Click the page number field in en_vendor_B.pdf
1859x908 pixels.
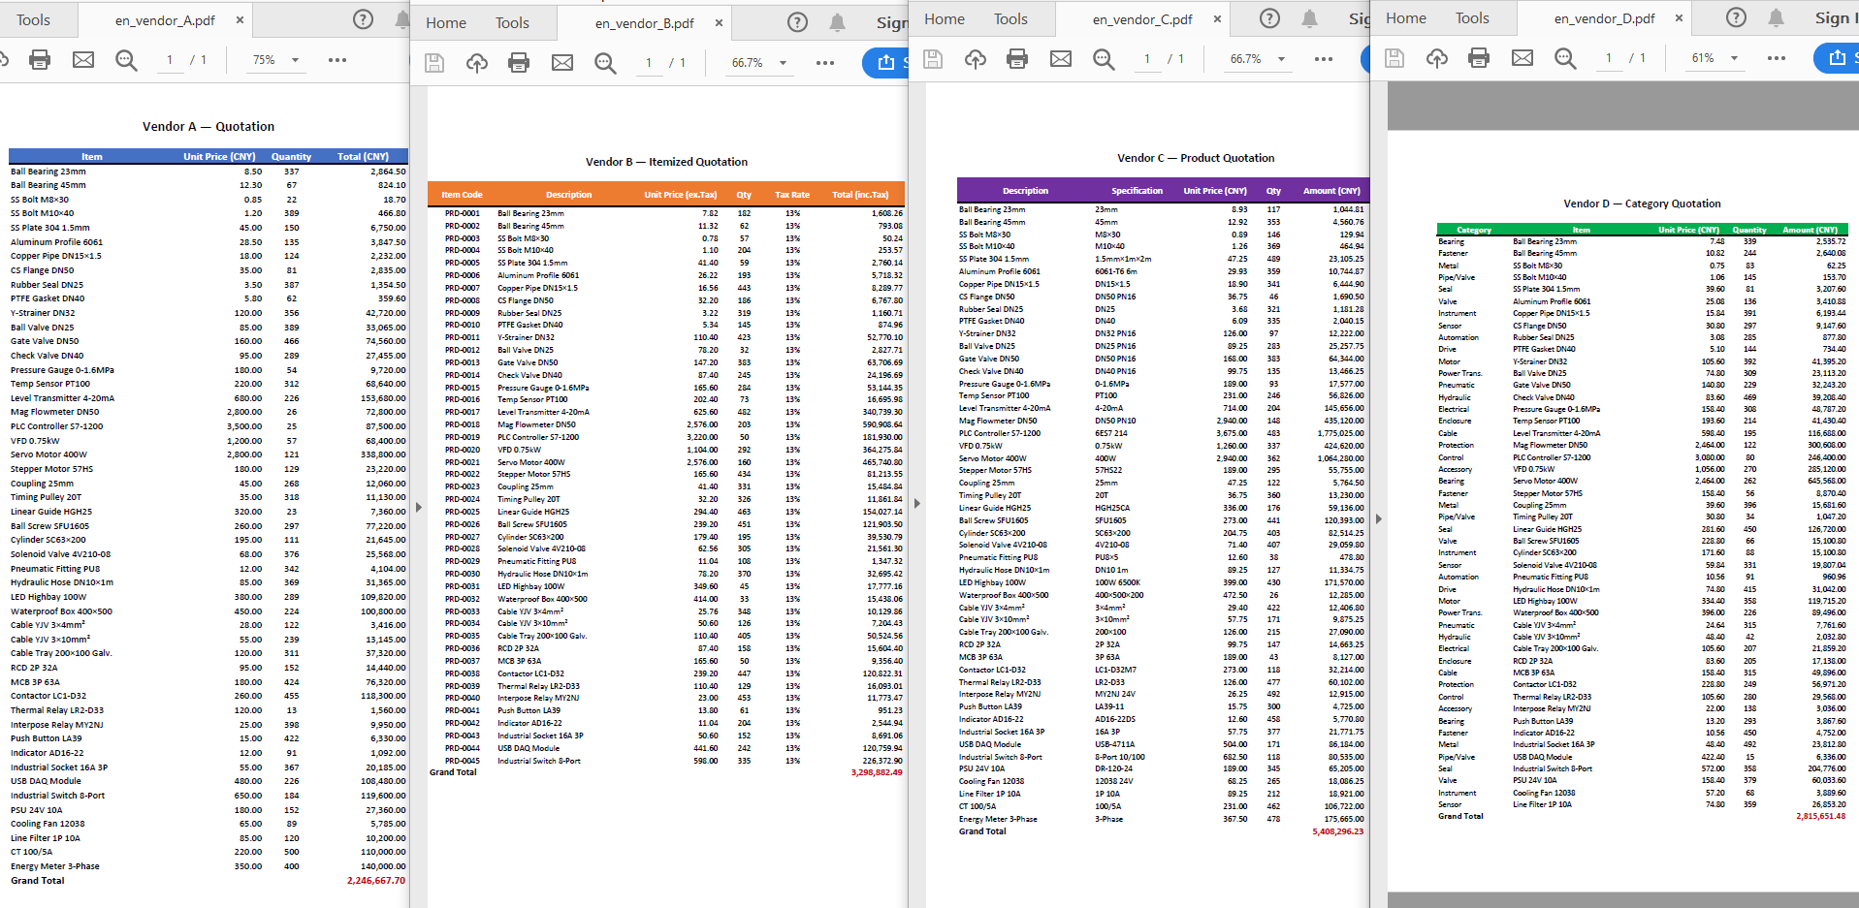(x=649, y=63)
